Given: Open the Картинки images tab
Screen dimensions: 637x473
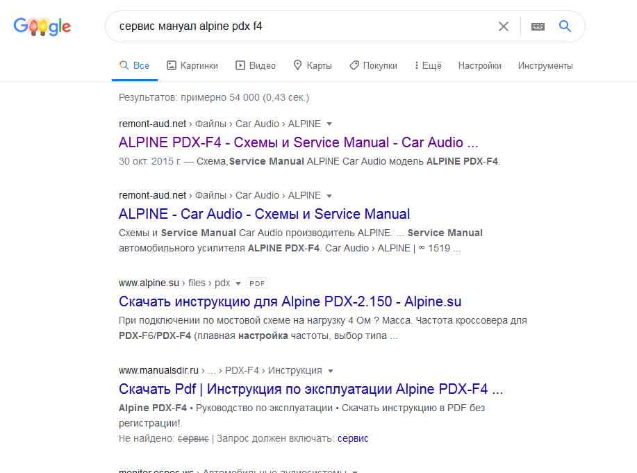Looking at the screenshot, I should point(192,65).
